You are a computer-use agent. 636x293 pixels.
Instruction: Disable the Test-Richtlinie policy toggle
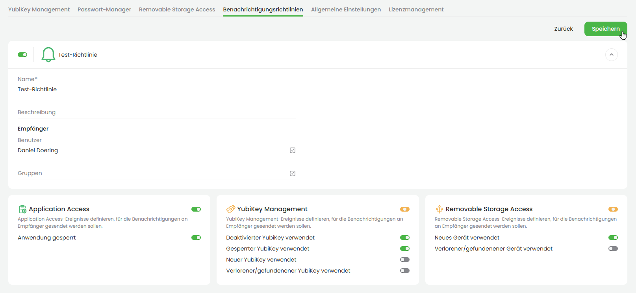22,55
